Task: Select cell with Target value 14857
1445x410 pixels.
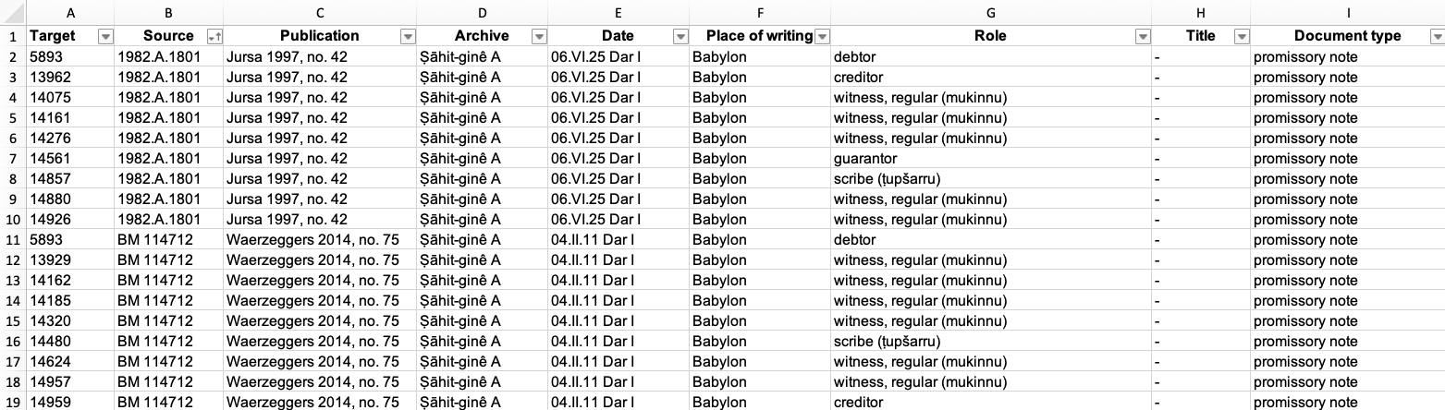Action: 70,178
